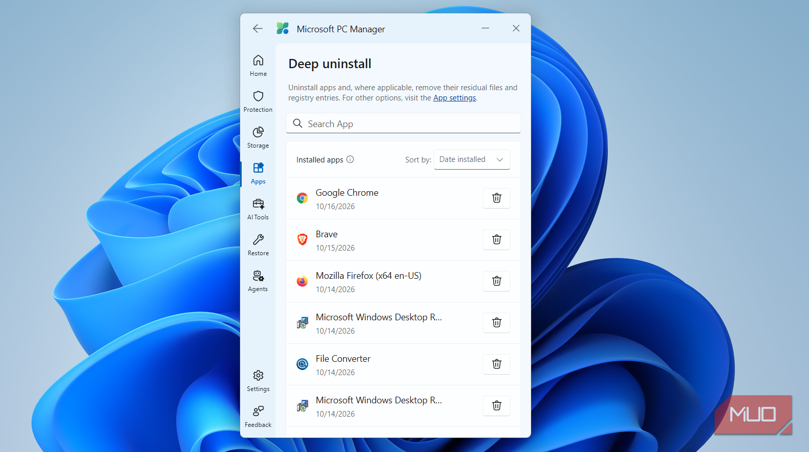Open the Storage section
Viewport: 809px width, 452px height.
pyautogui.click(x=258, y=137)
